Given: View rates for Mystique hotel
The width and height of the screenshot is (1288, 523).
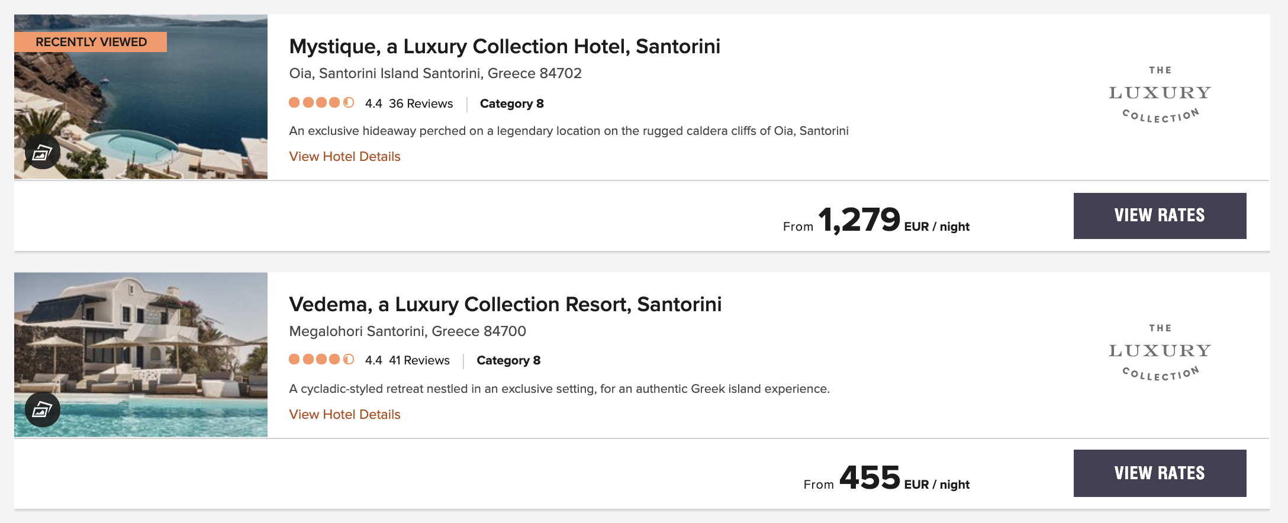Looking at the screenshot, I should click(x=1160, y=215).
